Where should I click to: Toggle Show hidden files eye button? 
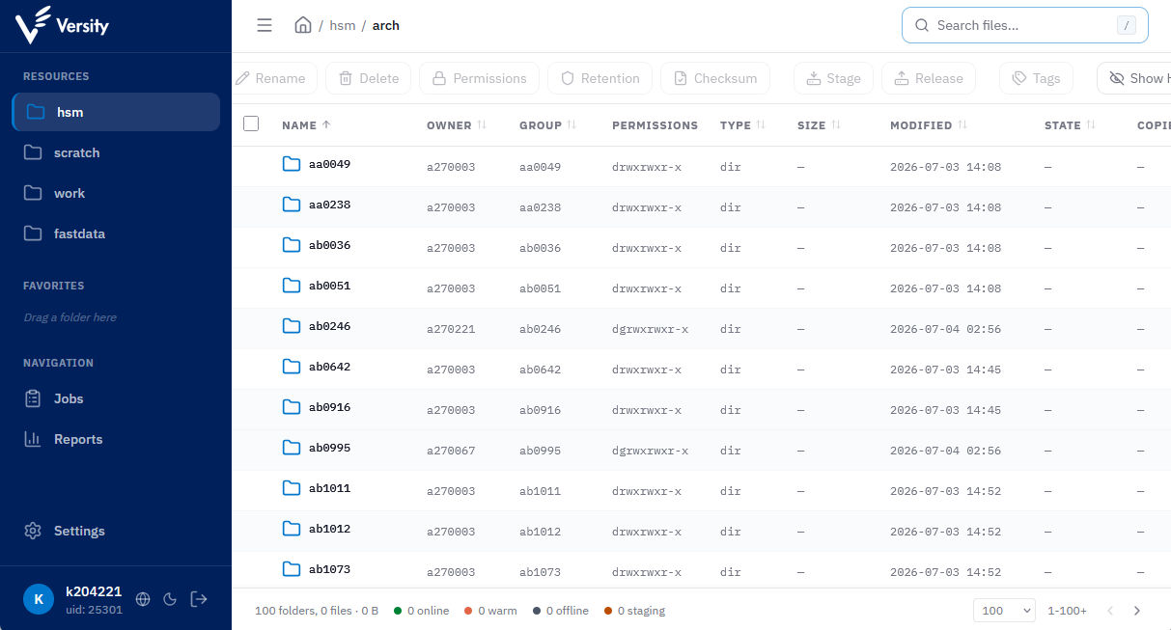1135,78
